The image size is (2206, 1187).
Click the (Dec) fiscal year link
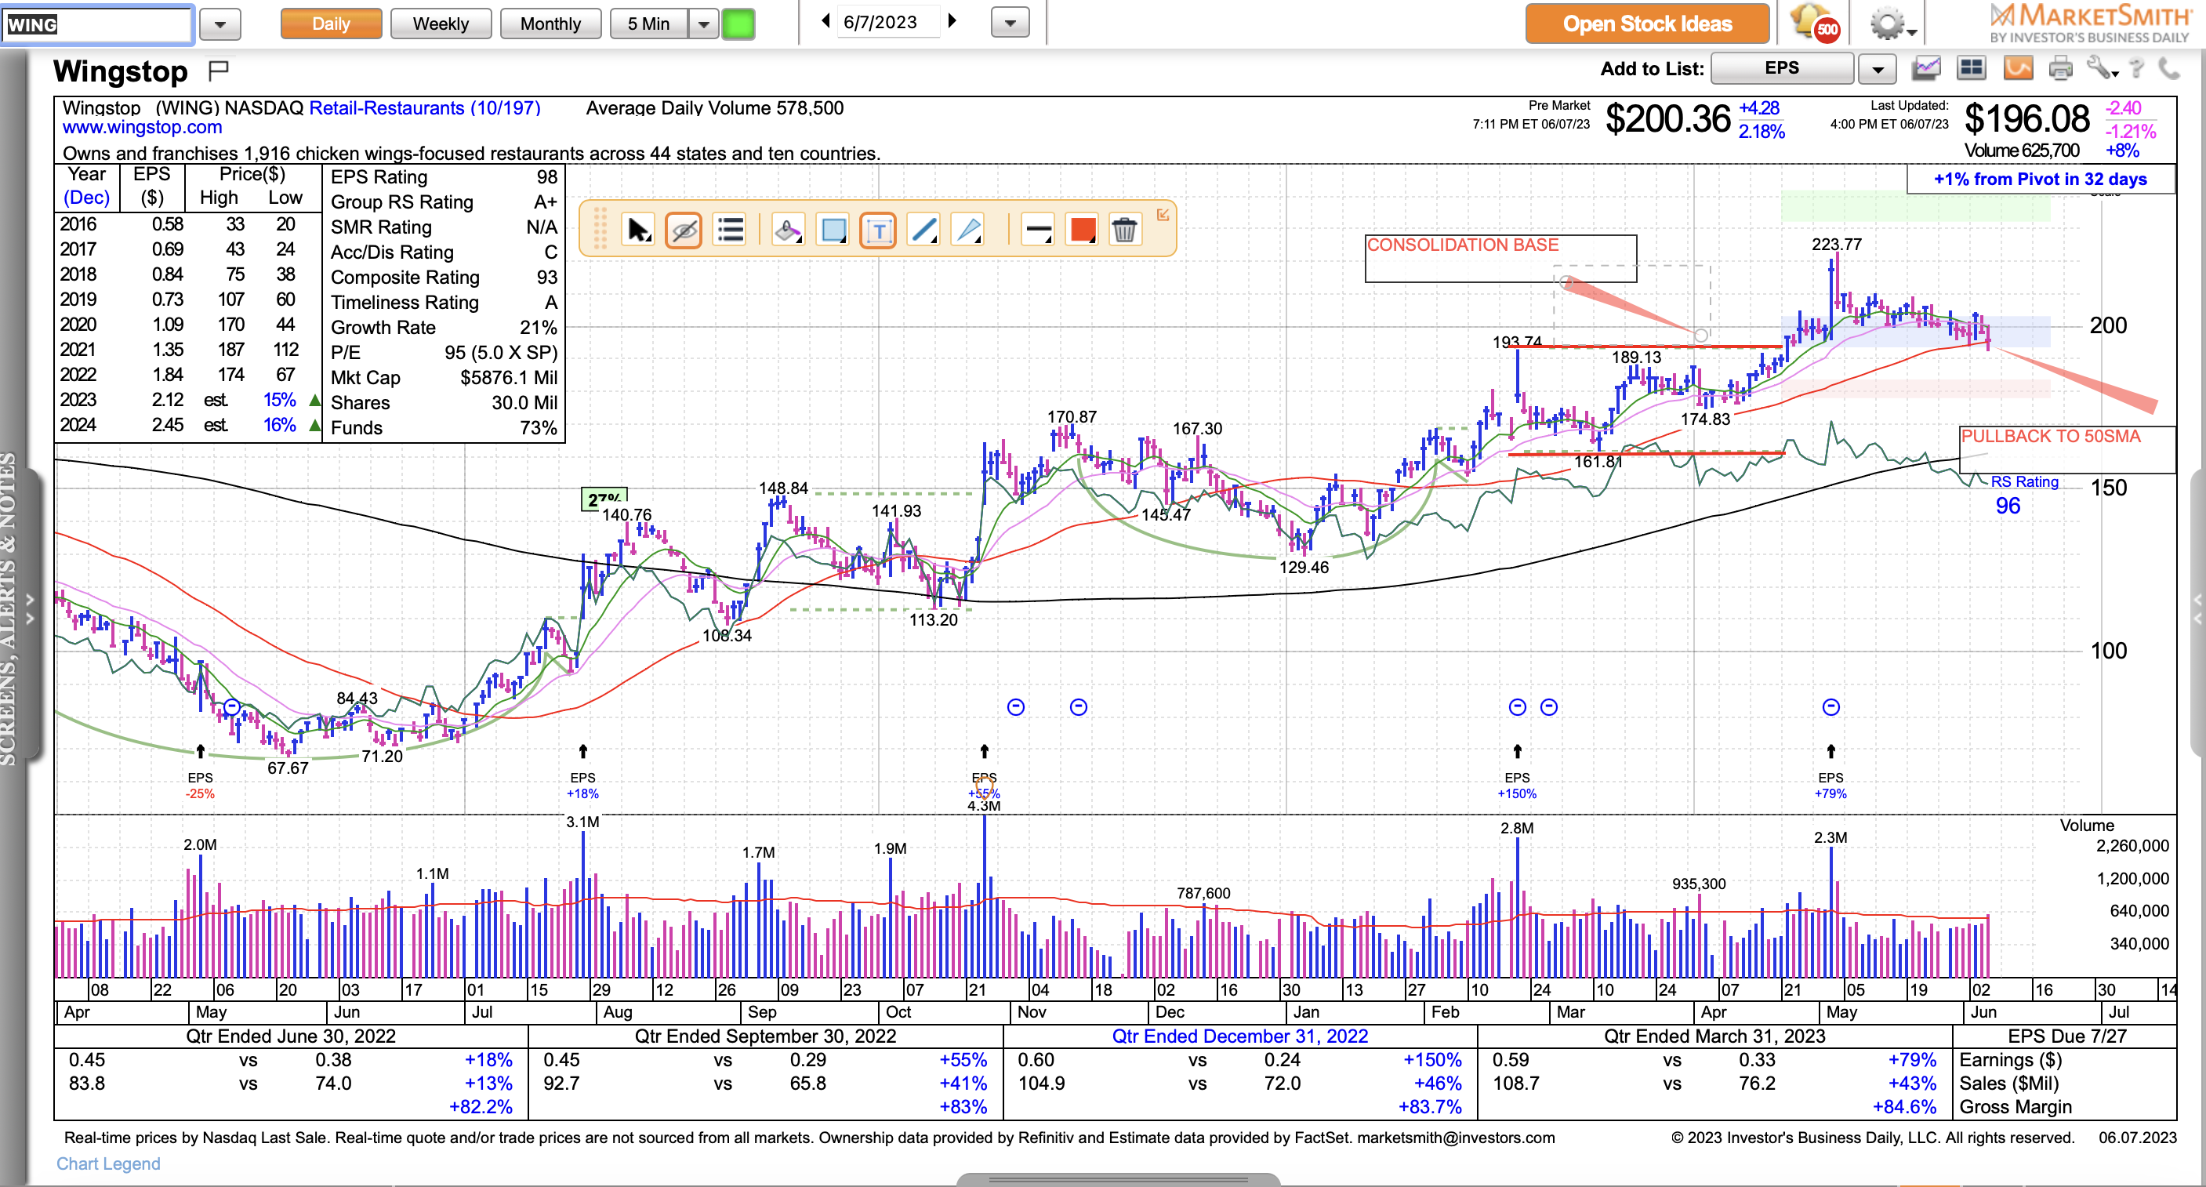point(86,198)
